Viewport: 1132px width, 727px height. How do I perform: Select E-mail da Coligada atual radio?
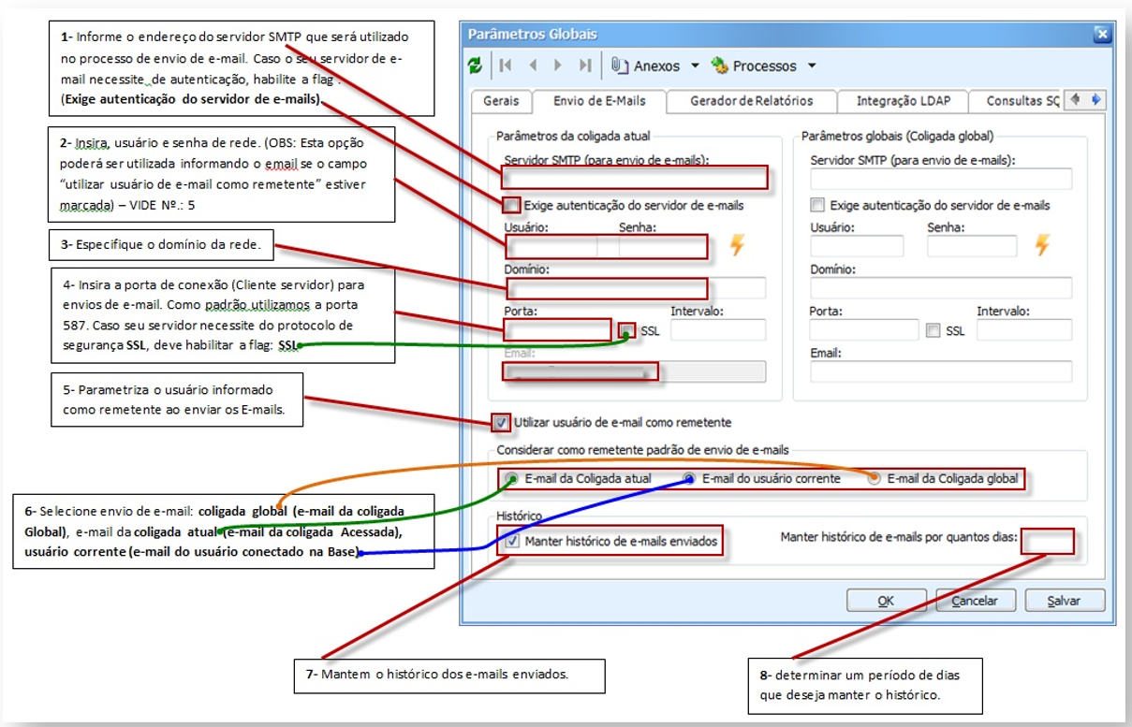point(512,478)
